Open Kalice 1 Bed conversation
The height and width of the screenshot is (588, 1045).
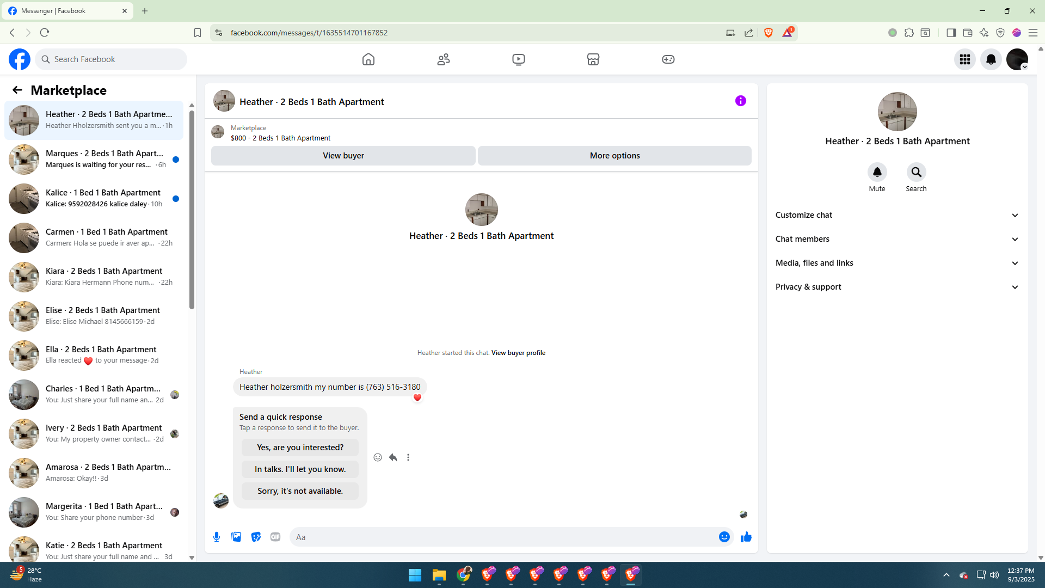94,199
